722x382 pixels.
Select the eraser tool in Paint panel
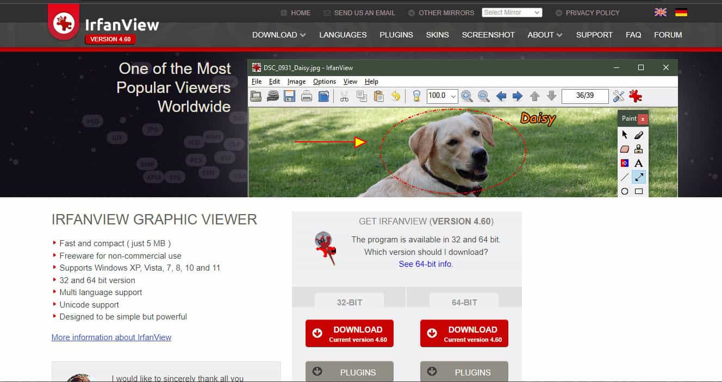pyautogui.click(x=625, y=149)
